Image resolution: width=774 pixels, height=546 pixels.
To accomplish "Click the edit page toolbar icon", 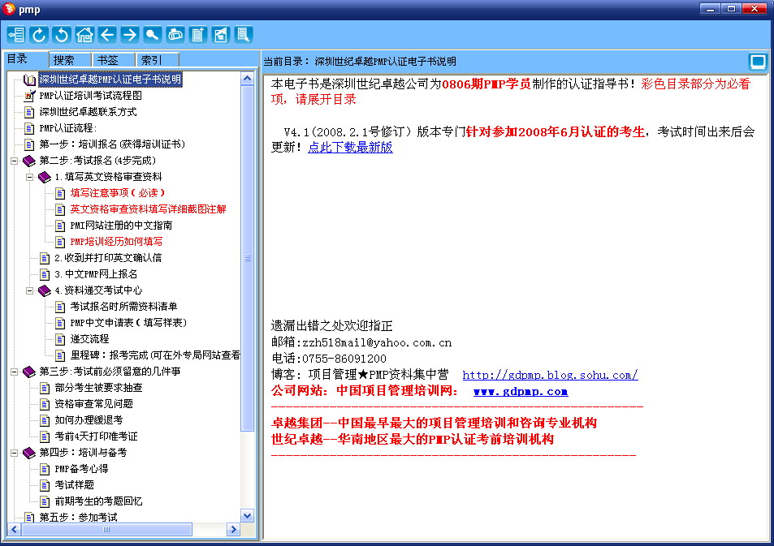I will pos(221,35).
